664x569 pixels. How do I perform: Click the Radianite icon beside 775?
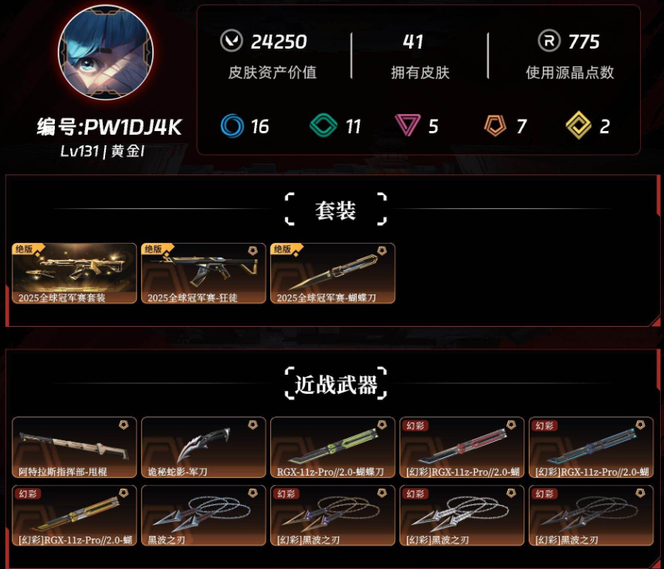pos(549,41)
